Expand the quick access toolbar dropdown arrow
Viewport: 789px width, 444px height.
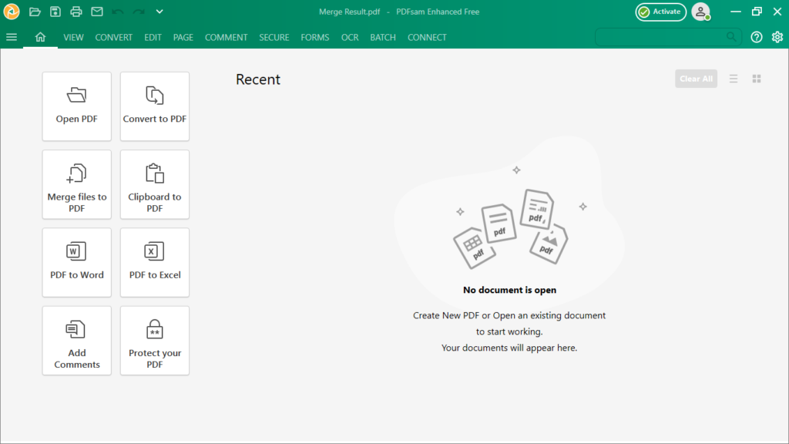[159, 12]
